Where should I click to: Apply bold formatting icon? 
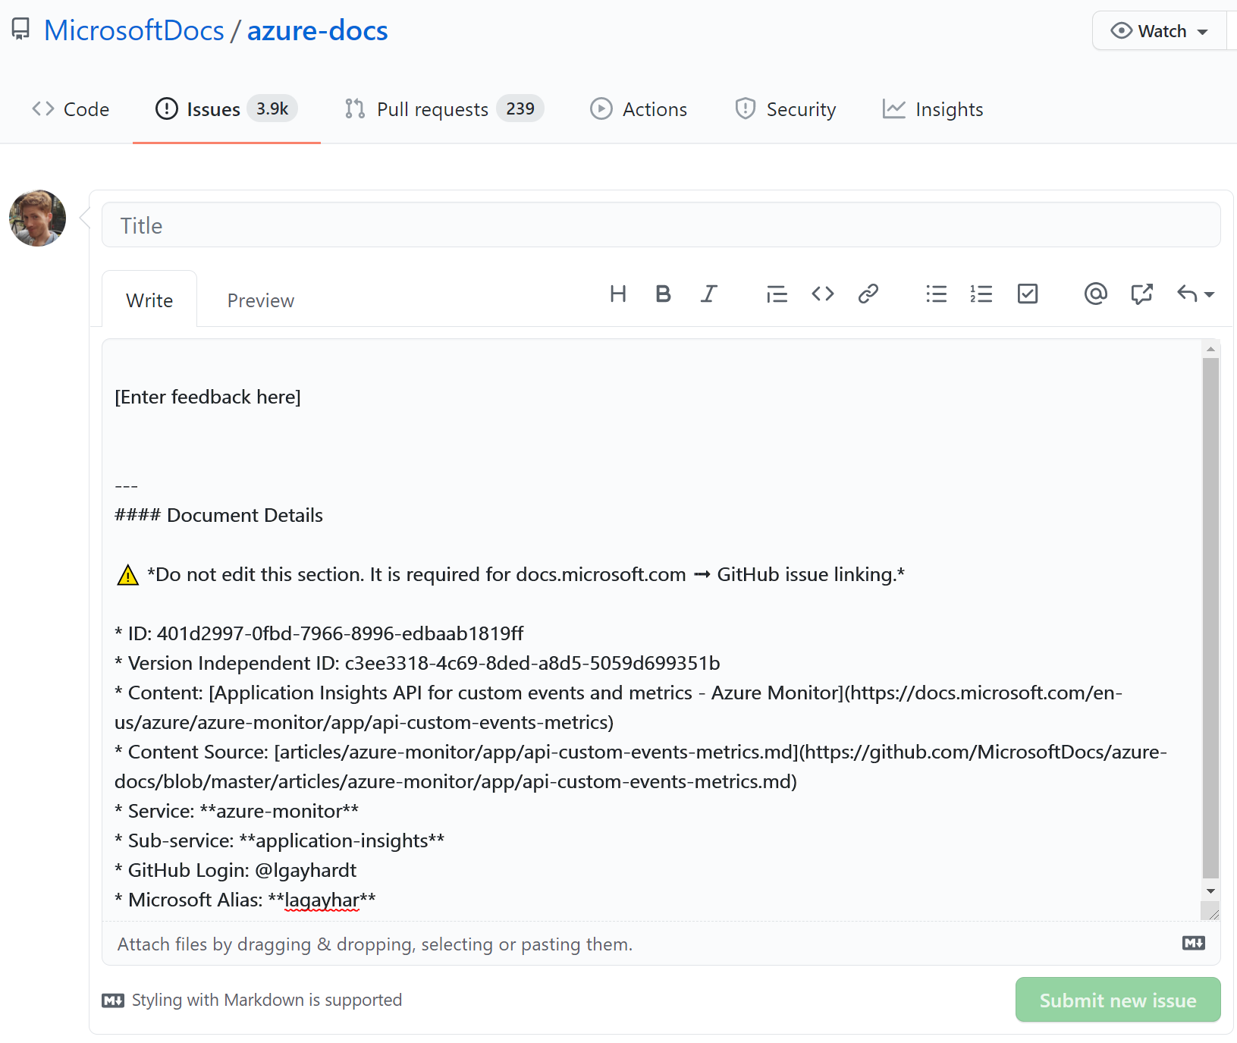tap(663, 294)
